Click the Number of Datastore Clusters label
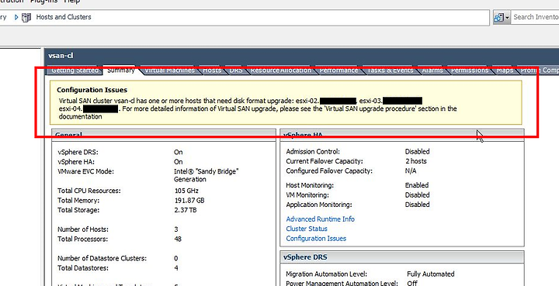 [102, 258]
